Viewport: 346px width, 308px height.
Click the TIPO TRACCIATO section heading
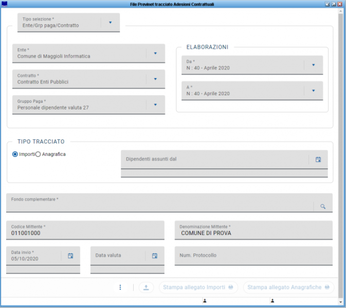41,141
